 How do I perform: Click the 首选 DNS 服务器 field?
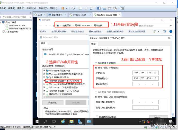(145, 102)
